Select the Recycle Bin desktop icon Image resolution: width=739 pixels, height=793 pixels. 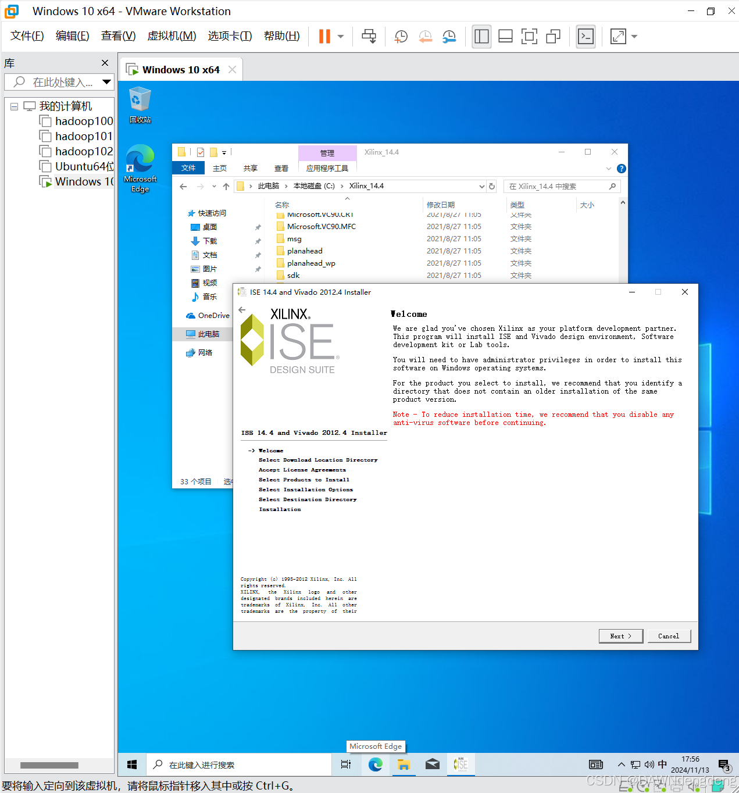click(140, 105)
